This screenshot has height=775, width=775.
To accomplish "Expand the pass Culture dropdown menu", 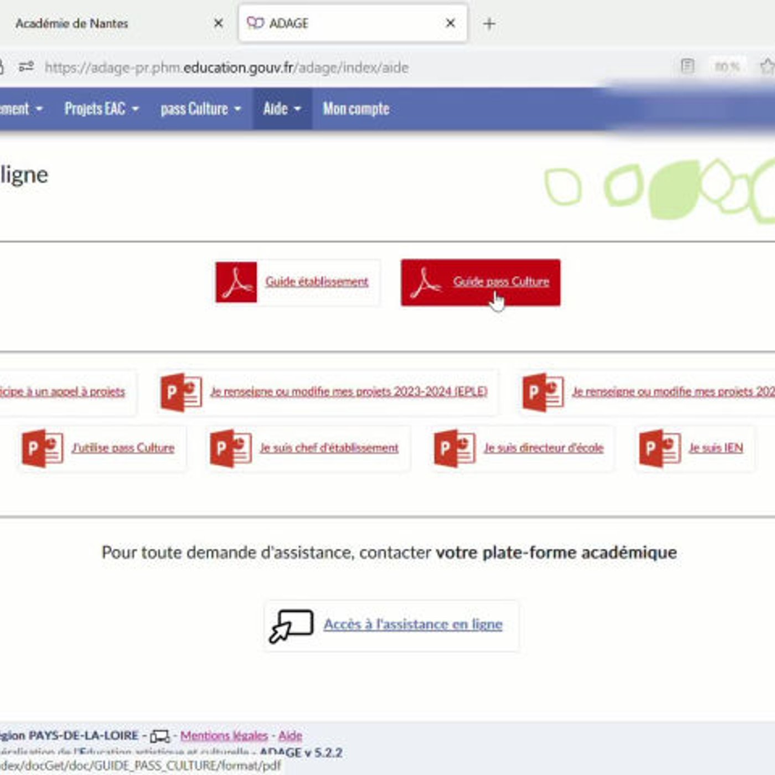I will [x=201, y=108].
